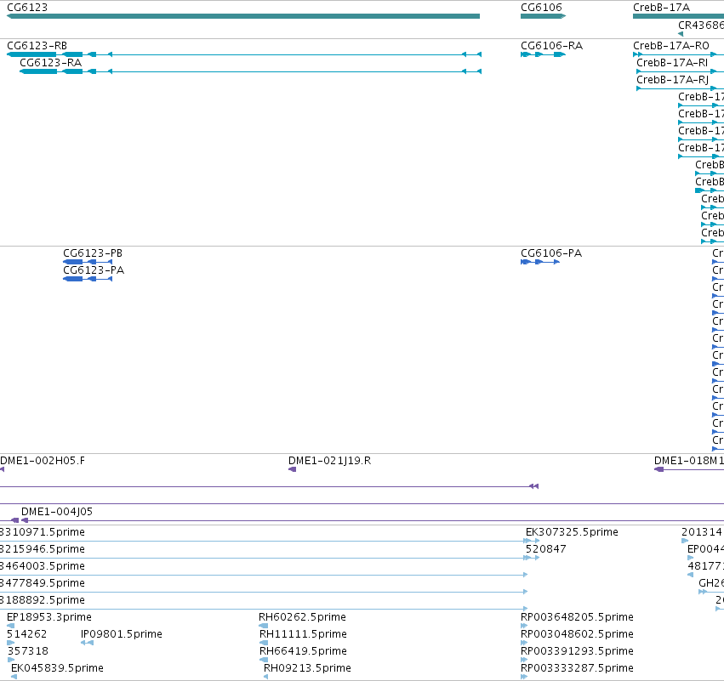724x681 pixels.
Task: Click the CG6123 gene bar
Action: [243, 16]
